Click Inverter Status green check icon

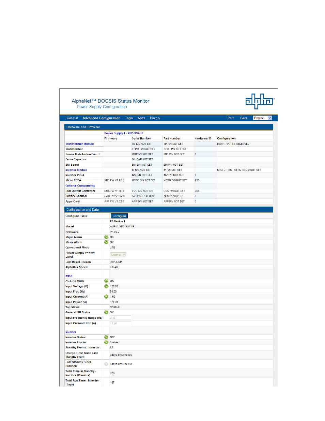[106, 337]
